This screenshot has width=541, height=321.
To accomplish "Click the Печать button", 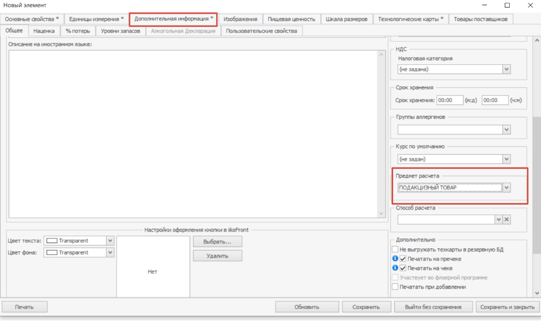I will [x=24, y=307].
